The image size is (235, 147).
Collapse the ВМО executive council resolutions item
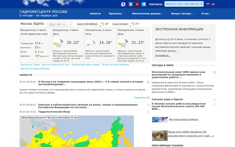(x=214, y=72)
